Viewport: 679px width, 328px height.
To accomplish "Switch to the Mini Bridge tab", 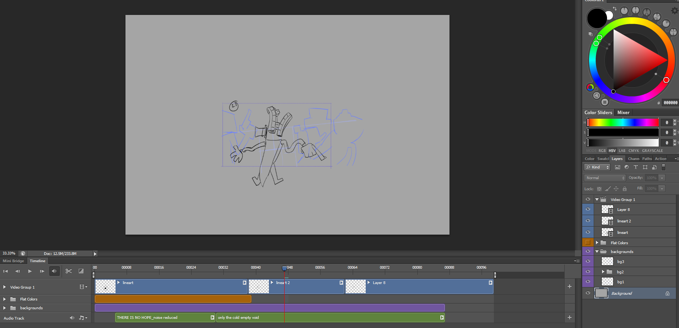I will point(13,261).
